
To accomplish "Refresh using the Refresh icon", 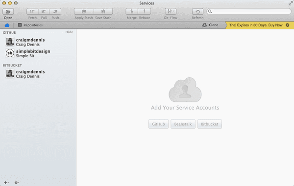I will point(197,12).
